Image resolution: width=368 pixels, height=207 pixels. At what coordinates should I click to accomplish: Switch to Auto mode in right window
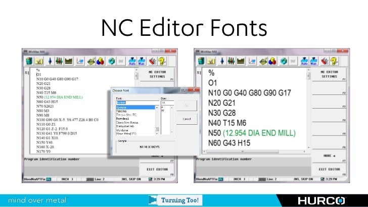(x=304, y=61)
